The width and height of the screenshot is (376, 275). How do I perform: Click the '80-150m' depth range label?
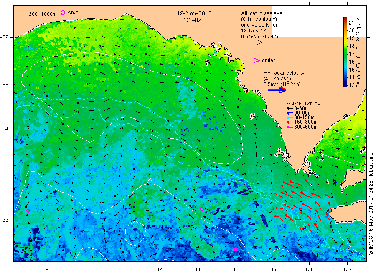click(304, 117)
